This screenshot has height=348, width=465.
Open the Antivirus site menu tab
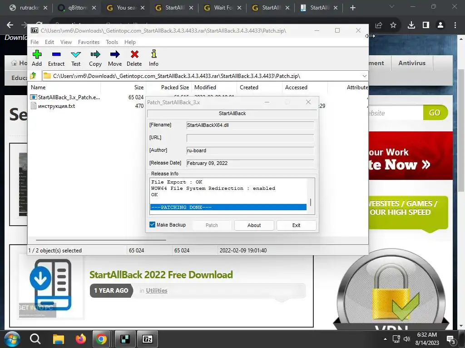[411, 63]
